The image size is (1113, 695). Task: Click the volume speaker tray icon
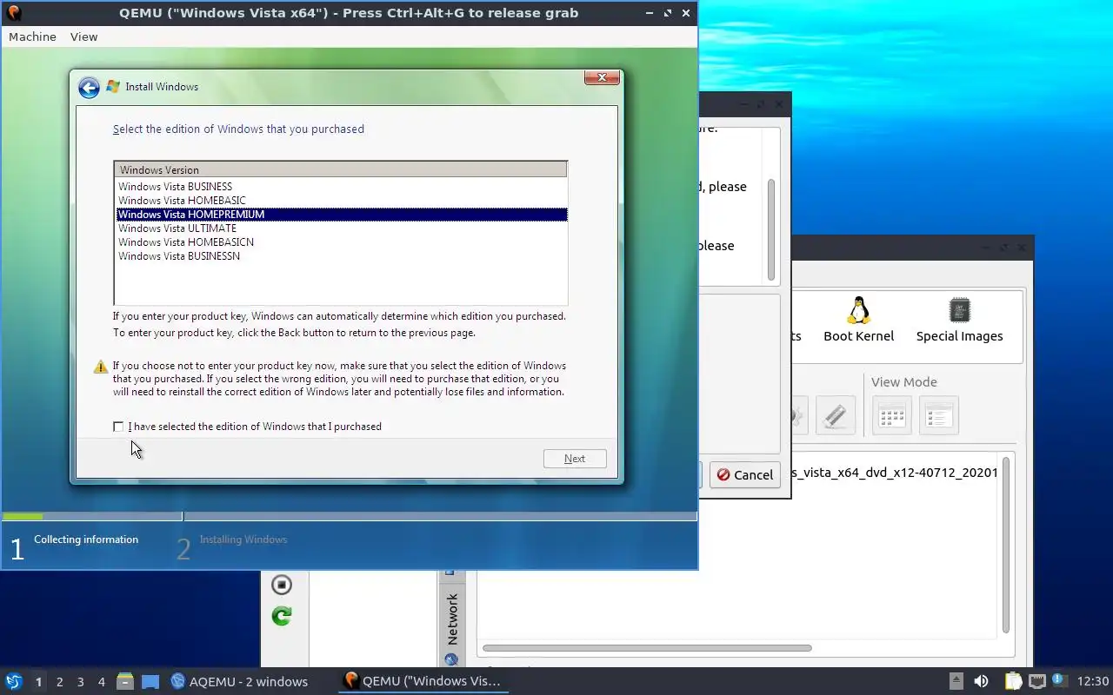coord(981,681)
